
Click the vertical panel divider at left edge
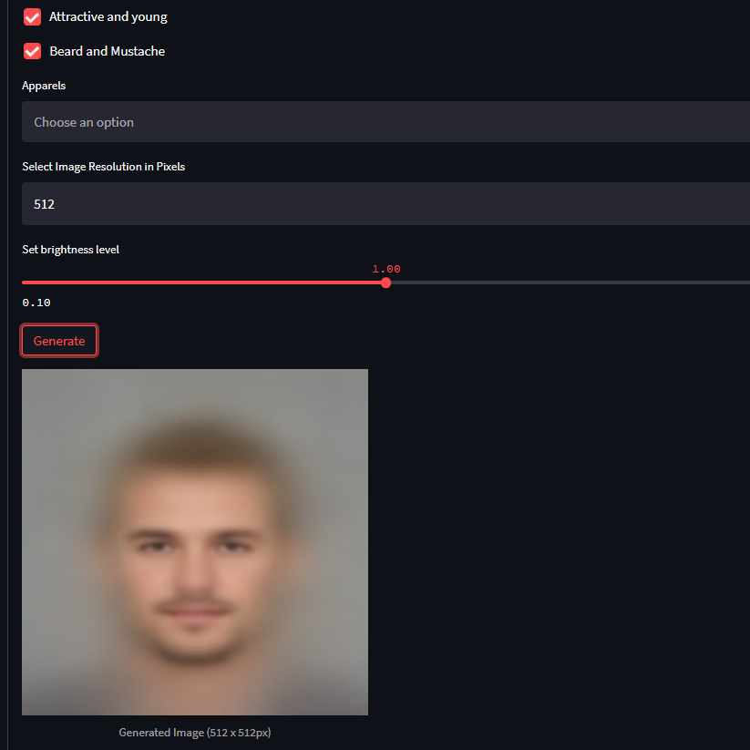[7, 375]
